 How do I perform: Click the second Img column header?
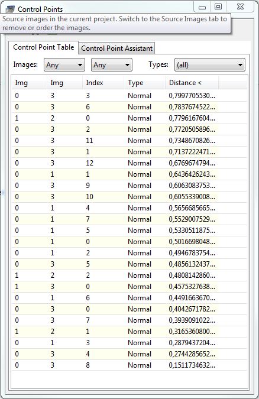pos(64,83)
